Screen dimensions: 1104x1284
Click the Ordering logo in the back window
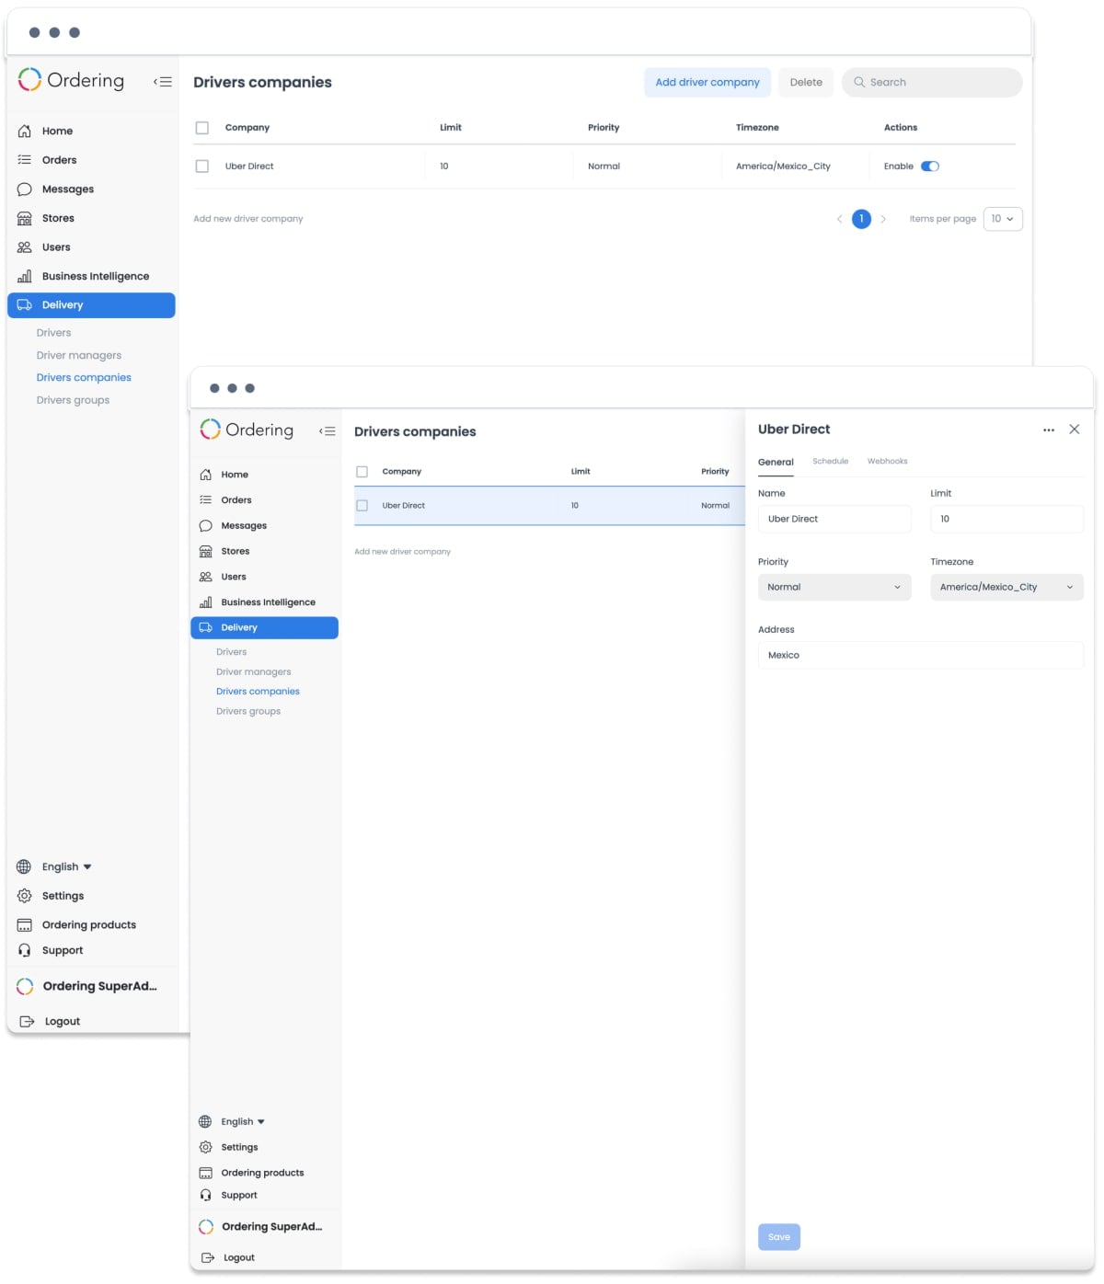coord(71,80)
